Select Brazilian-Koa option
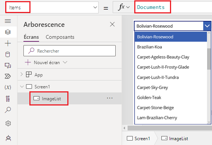Screen dimensions: 212x145 tap(171, 47)
